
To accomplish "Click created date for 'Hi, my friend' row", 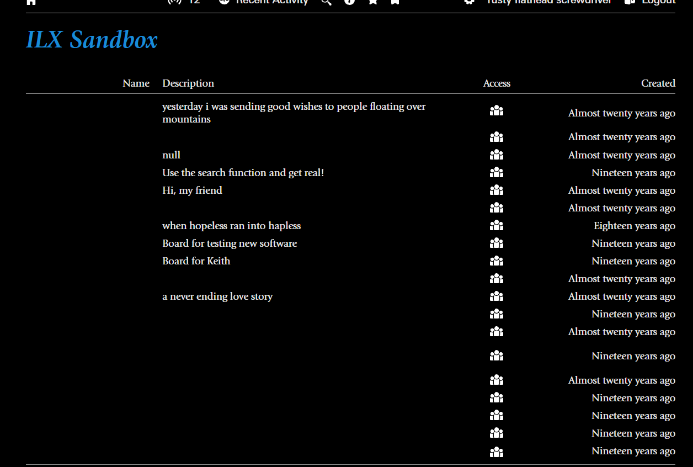I will pos(622,190).
